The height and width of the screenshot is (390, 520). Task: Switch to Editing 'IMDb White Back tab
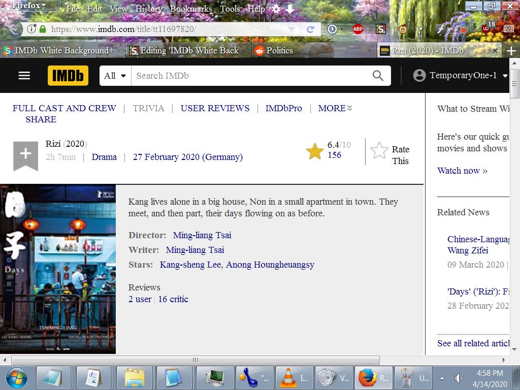(188, 50)
